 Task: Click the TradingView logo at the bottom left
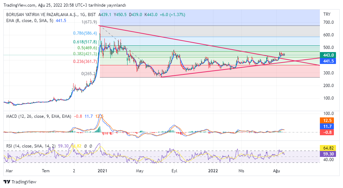click(x=20, y=182)
